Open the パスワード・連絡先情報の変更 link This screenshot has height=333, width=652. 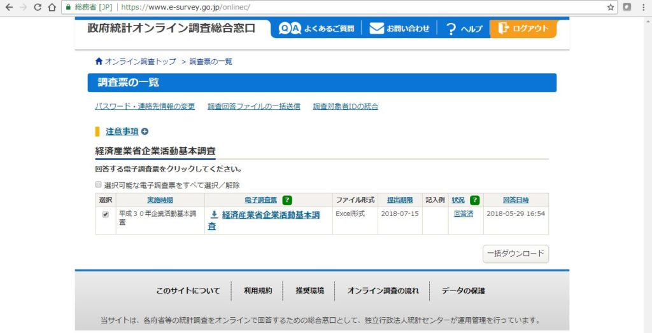coord(145,107)
